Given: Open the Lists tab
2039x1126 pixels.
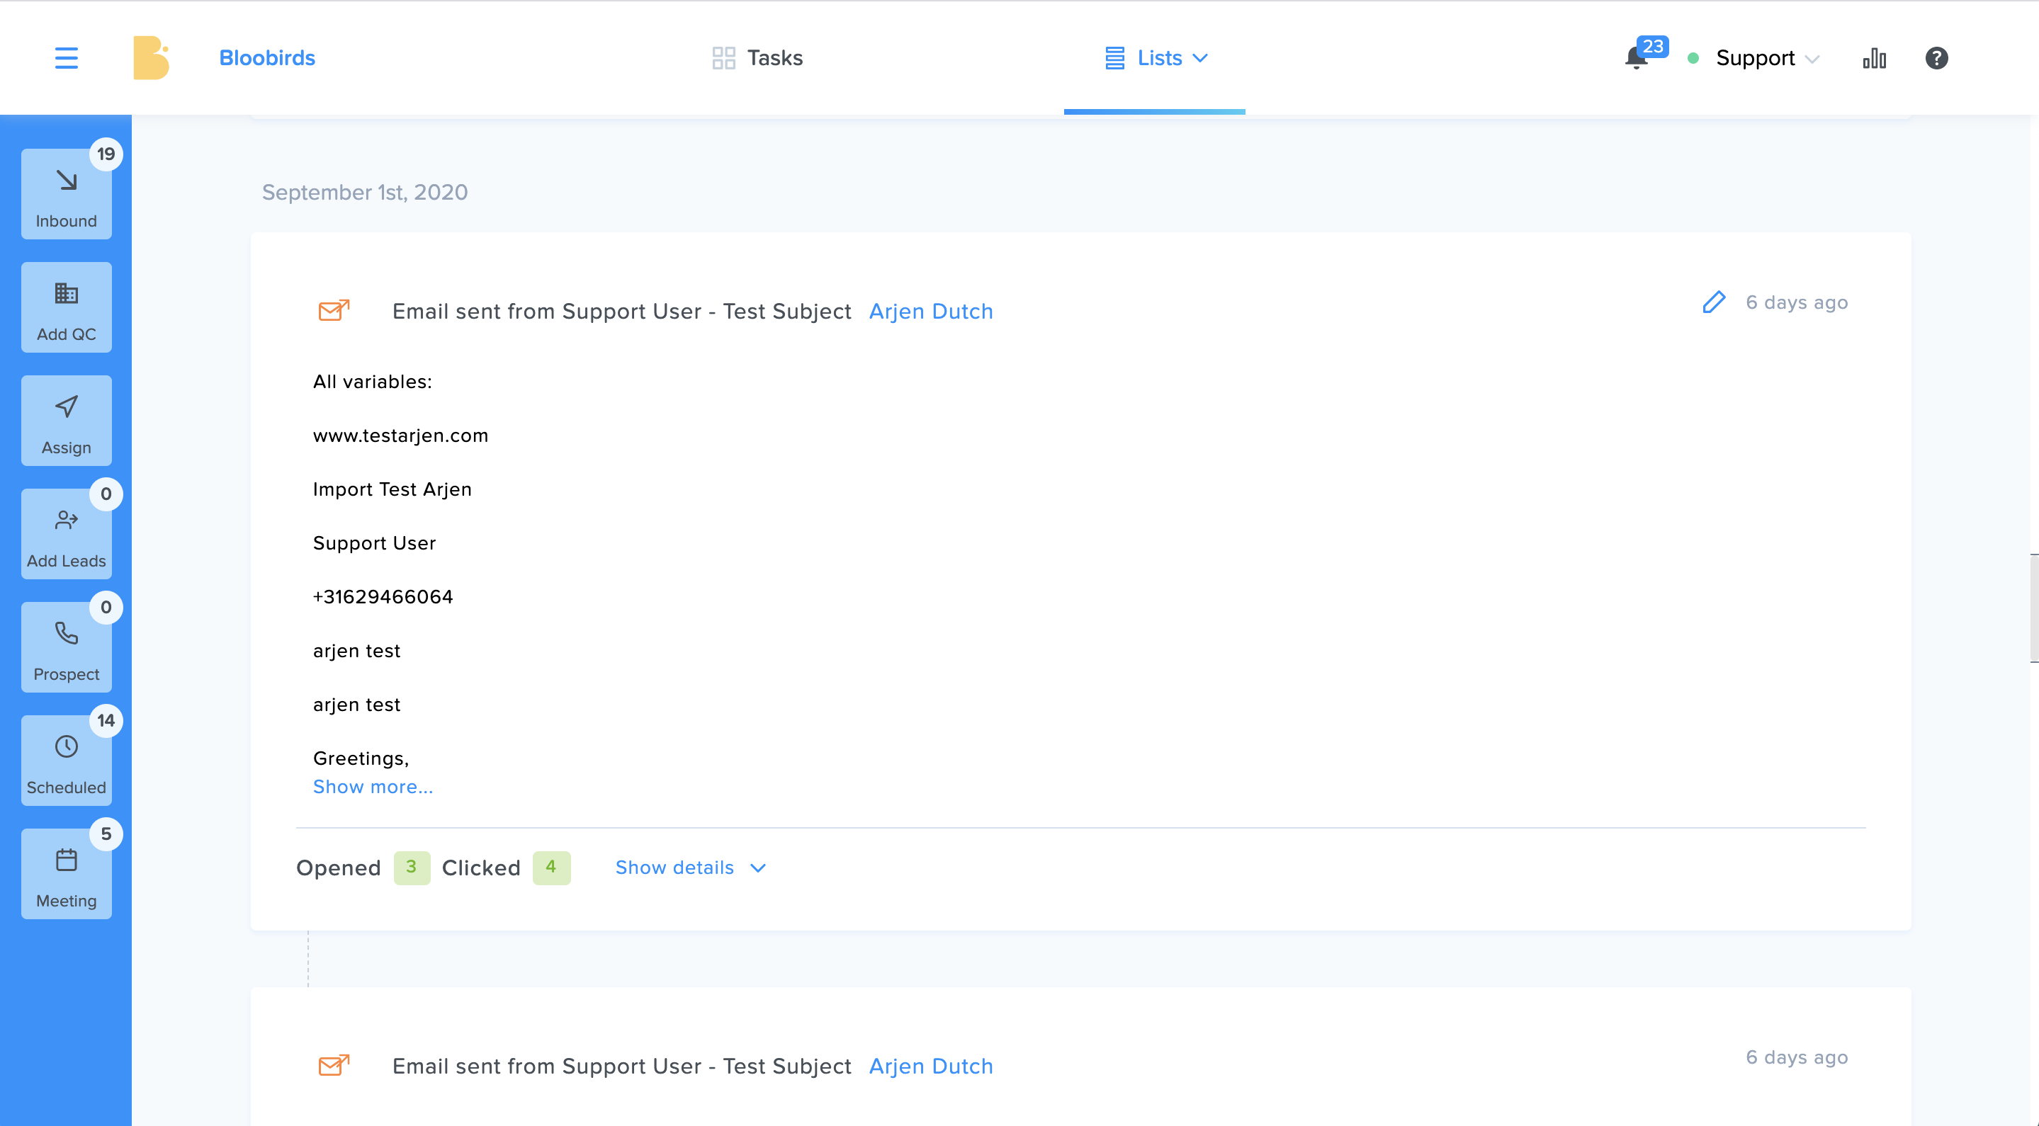Looking at the screenshot, I should click(x=1155, y=58).
